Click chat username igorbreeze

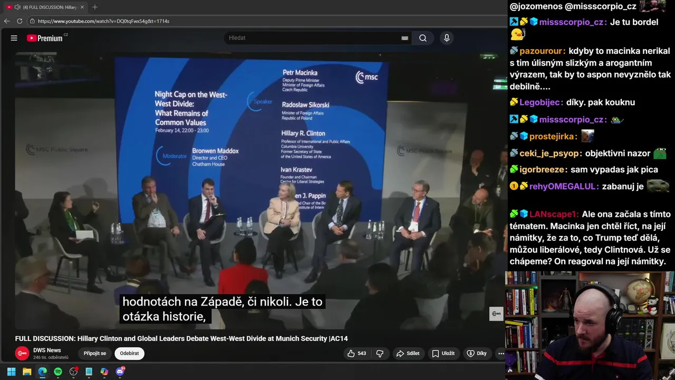click(x=543, y=170)
